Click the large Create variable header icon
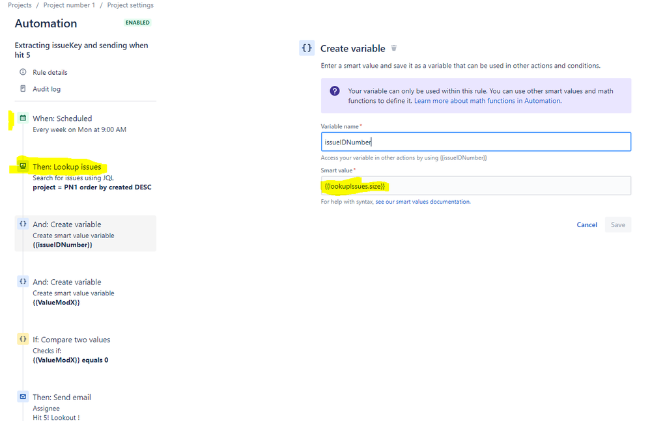 [307, 48]
